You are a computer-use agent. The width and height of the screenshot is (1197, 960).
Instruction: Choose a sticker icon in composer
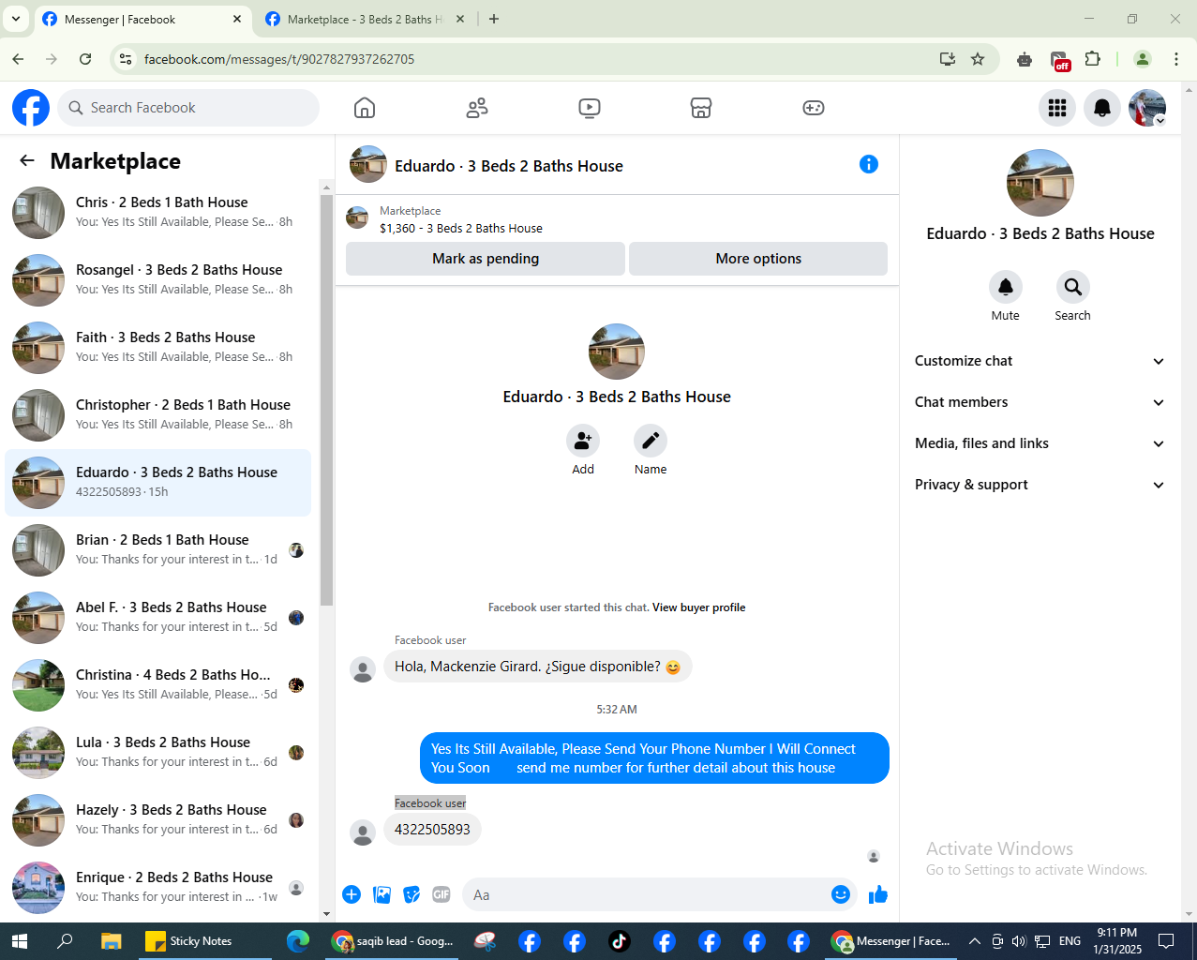coord(411,894)
